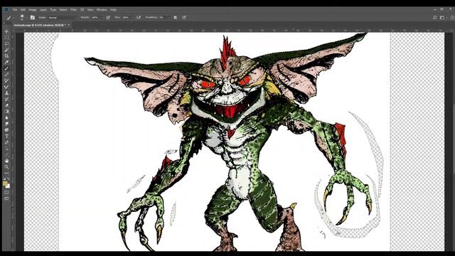Viewport: 455px width, 256px height.
Task: Open the Select menu
Action: [63, 9]
